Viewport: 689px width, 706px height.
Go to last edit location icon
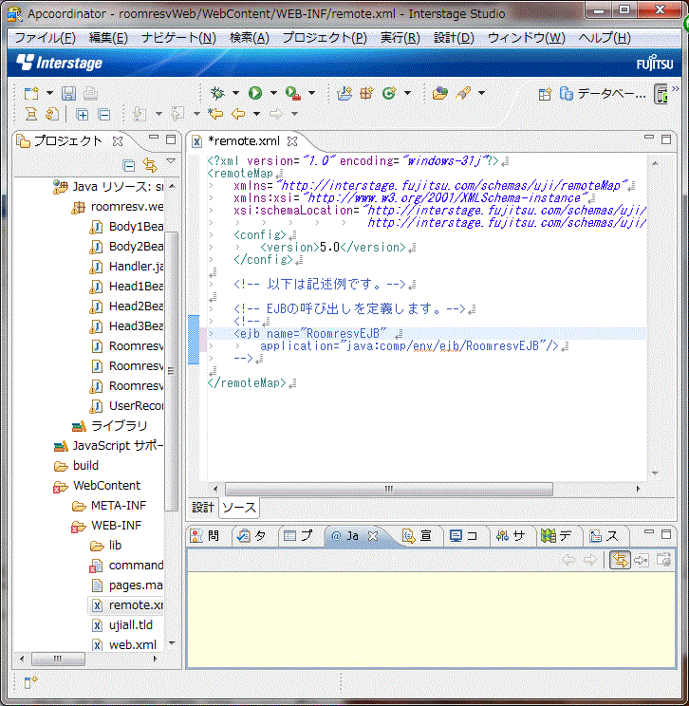215,114
